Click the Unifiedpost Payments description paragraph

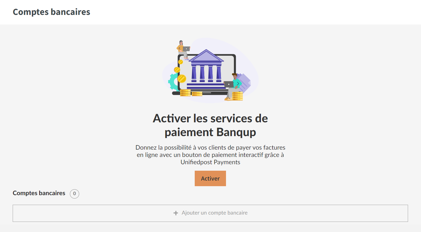pos(210,155)
